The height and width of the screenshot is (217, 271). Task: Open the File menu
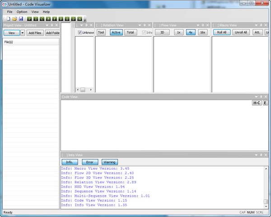(x=9, y=12)
